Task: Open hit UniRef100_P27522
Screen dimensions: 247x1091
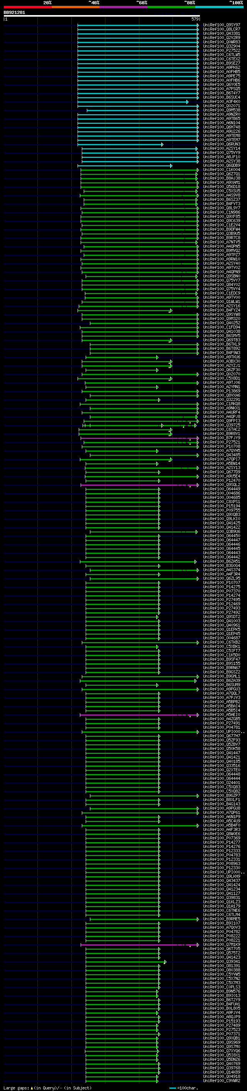Action: 221,51
